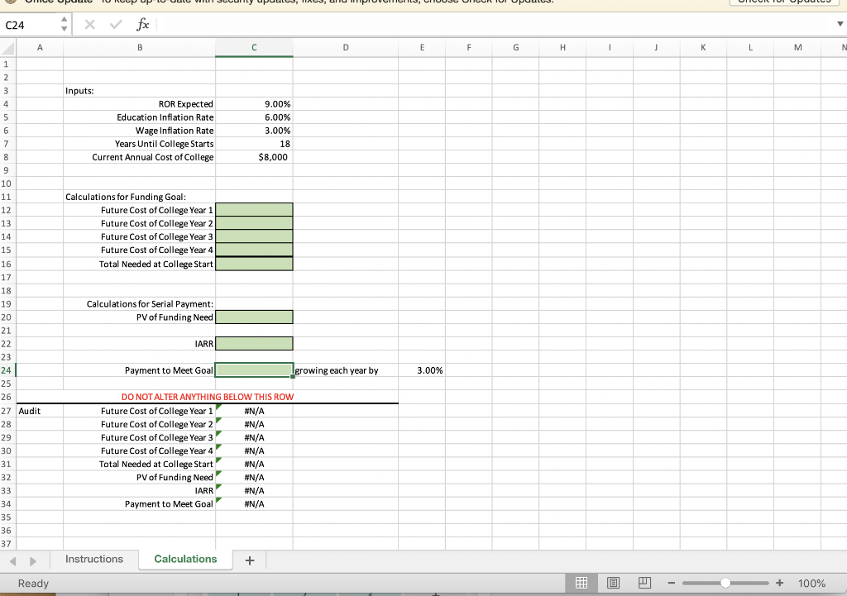Select green cell for College Year 4
Image resolution: width=847 pixels, height=596 pixels.
(x=254, y=250)
